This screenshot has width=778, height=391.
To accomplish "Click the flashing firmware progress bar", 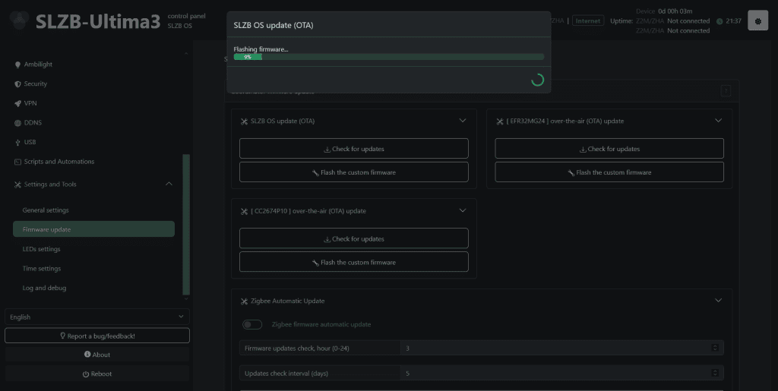I will [388, 57].
